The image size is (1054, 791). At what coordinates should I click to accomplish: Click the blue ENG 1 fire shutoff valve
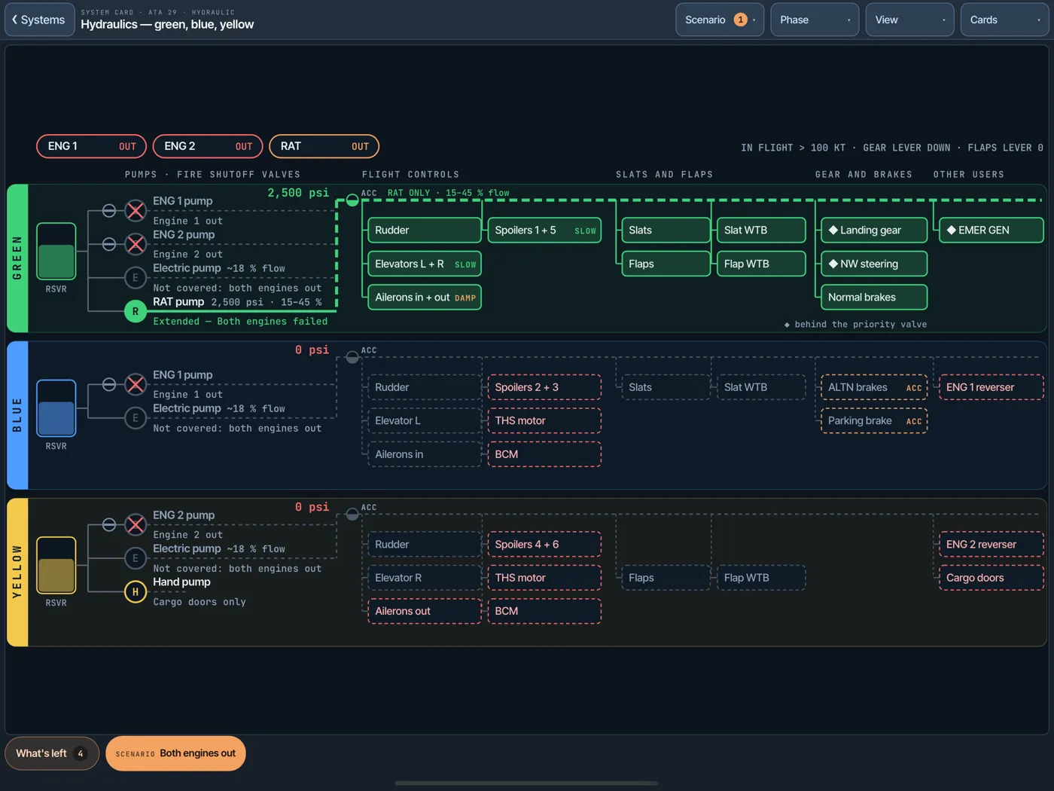pyautogui.click(x=109, y=385)
